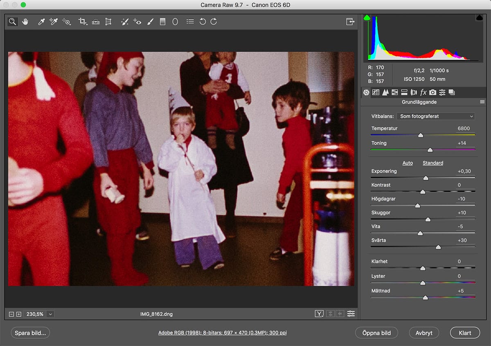Select the Graduated Filter tool
This screenshot has width=491, height=346.
162,22
